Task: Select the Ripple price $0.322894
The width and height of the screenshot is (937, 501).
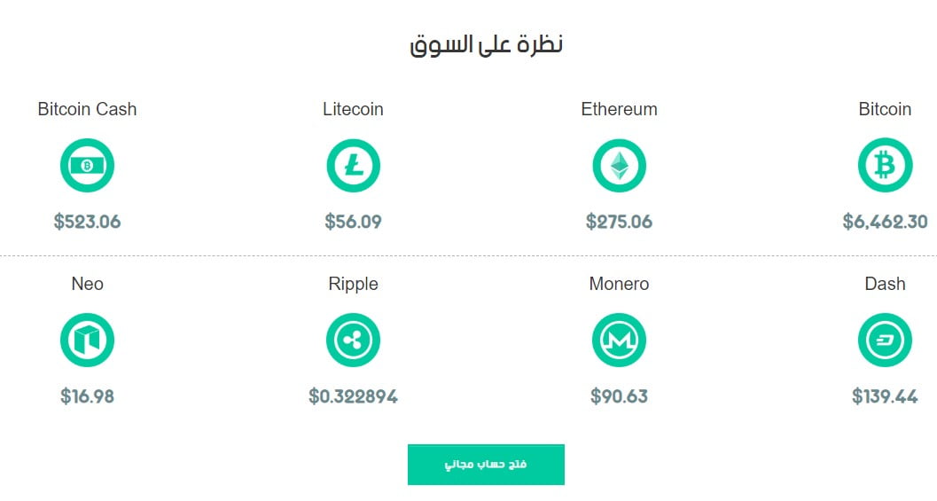Action: (353, 396)
